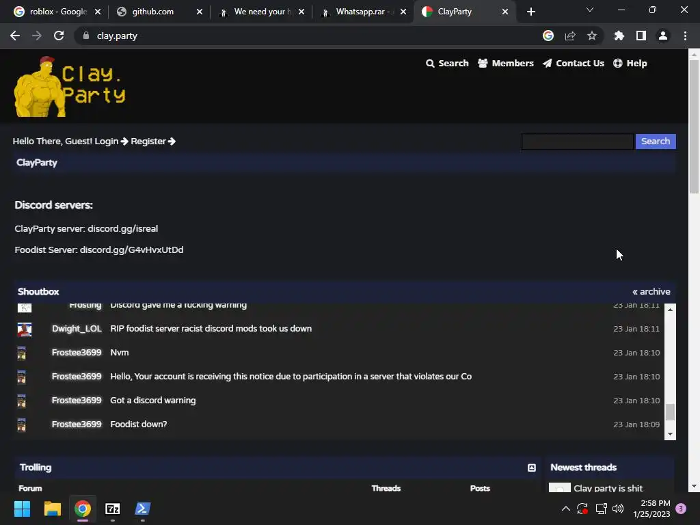Click the page vertical scrollbar thumb
Viewport: 700px width, 525px height.
tap(694, 126)
